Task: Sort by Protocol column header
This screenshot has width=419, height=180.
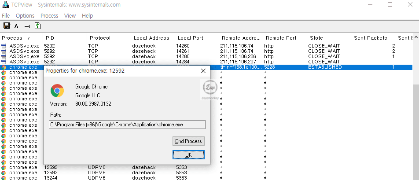Action: (109, 38)
